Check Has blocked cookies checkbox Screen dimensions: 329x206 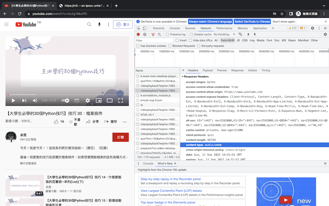[x=138, y=46]
